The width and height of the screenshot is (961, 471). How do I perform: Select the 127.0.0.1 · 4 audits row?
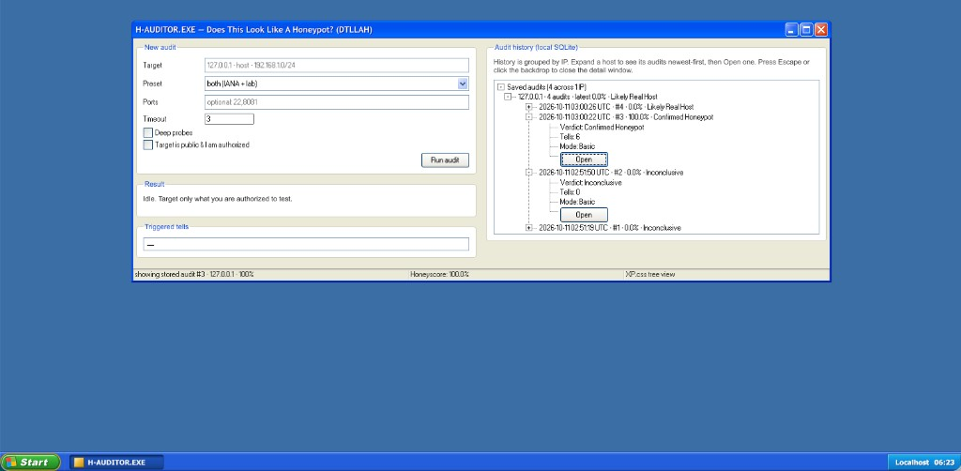click(x=587, y=97)
